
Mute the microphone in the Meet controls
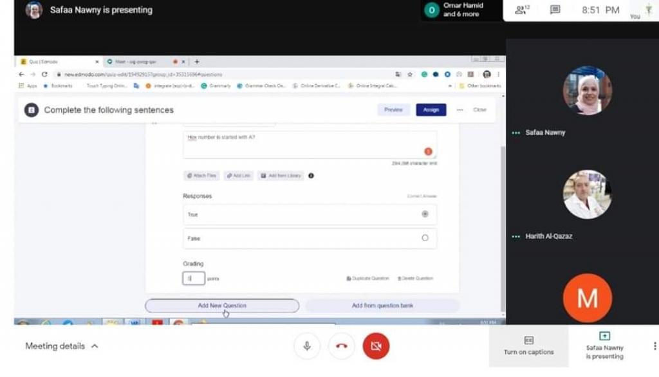click(x=307, y=346)
